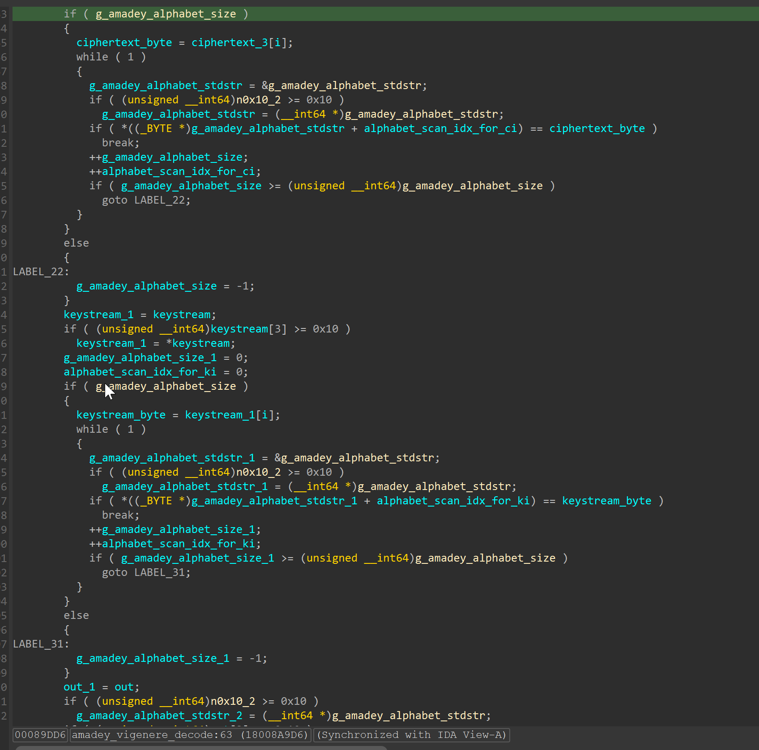Click the '00089DD6' offset in the status bar
Screen dimensions: 759x750
[40, 735]
